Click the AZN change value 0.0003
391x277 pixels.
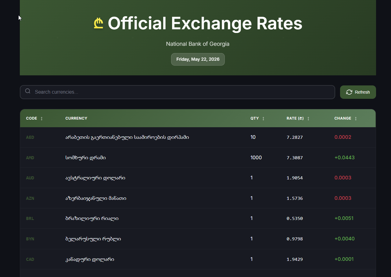click(x=343, y=198)
